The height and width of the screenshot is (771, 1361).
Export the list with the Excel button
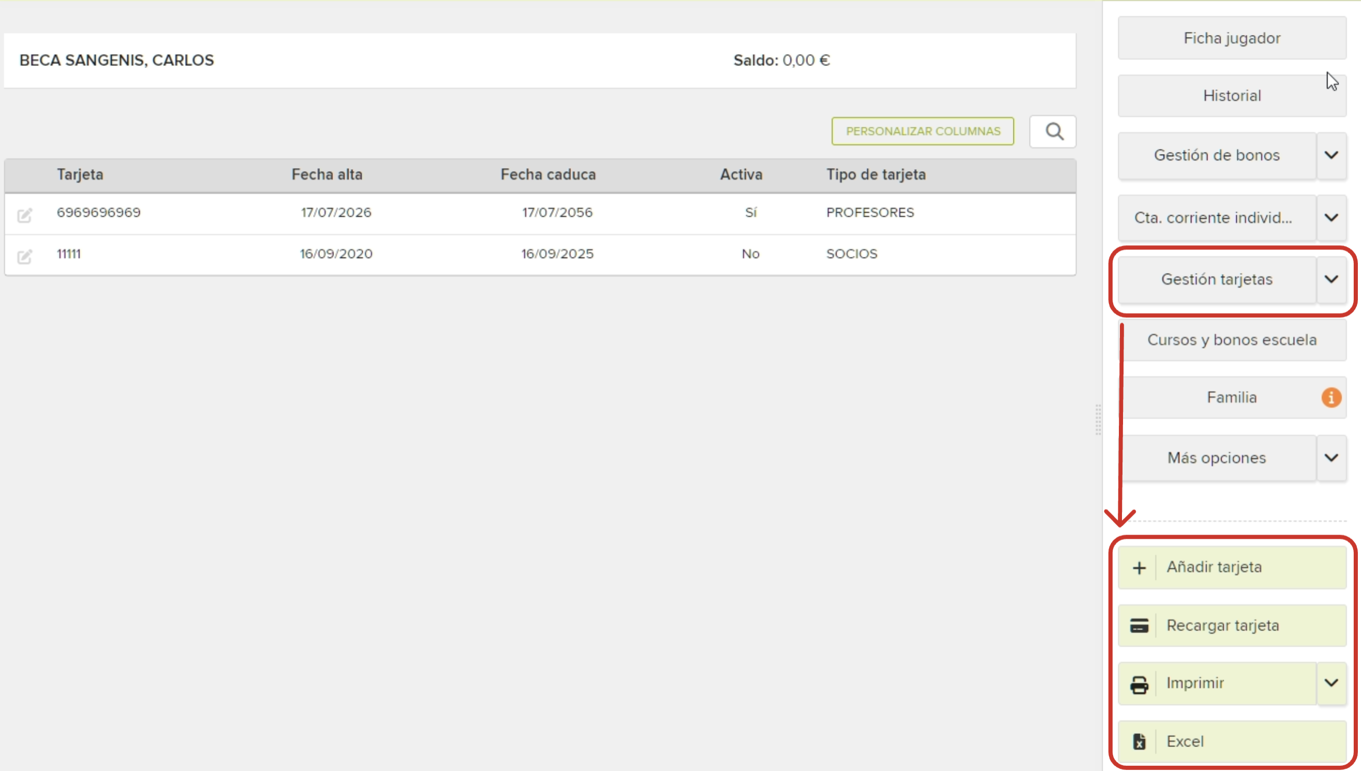click(1233, 742)
